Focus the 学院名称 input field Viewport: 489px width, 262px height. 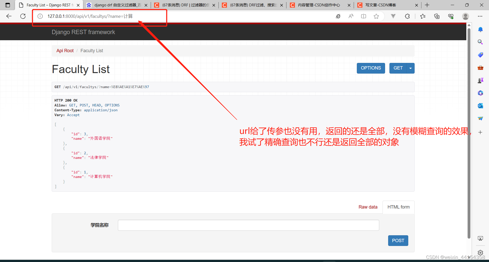(248, 225)
